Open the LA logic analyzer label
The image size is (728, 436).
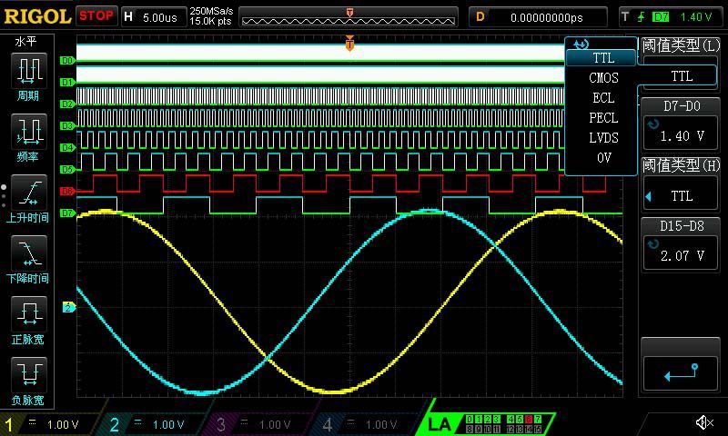pos(440,424)
